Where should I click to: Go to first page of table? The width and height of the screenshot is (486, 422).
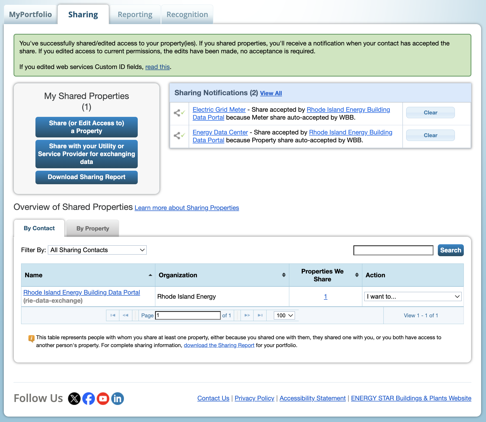pos(113,315)
